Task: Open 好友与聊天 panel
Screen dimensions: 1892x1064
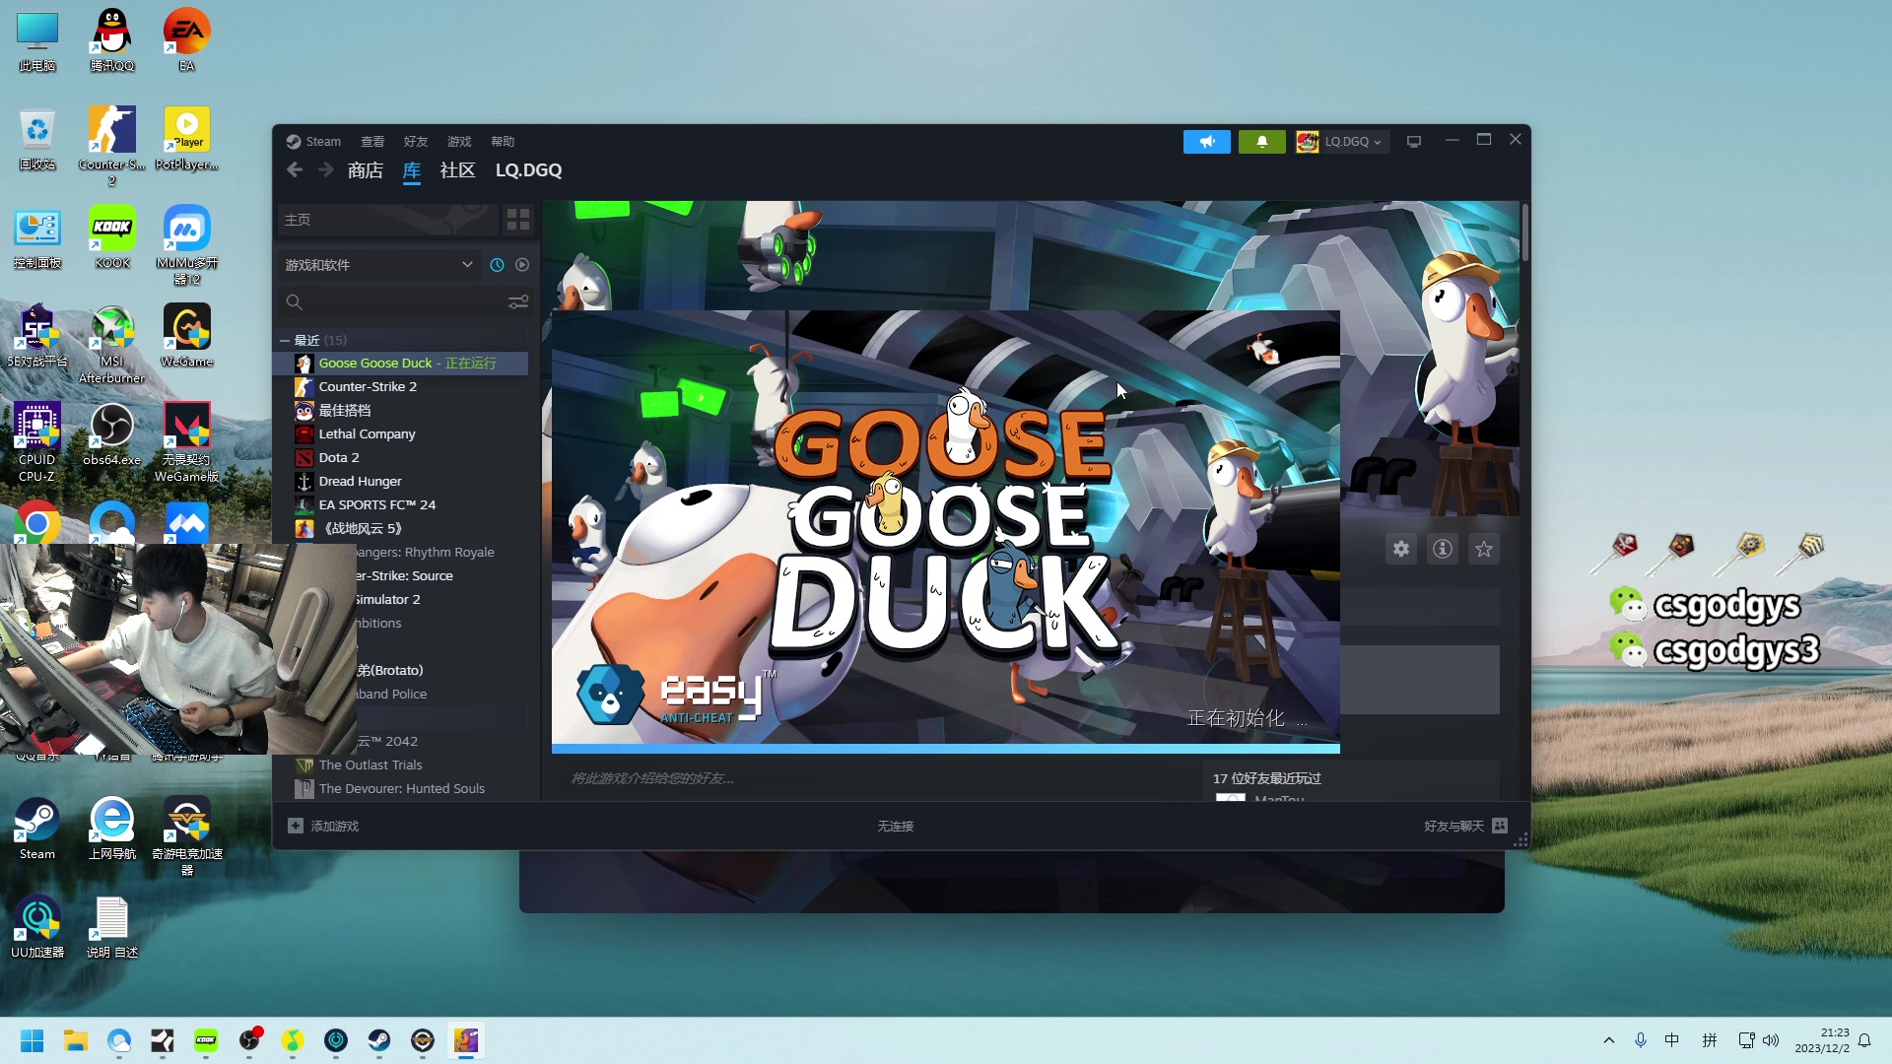Action: [x=1465, y=826]
